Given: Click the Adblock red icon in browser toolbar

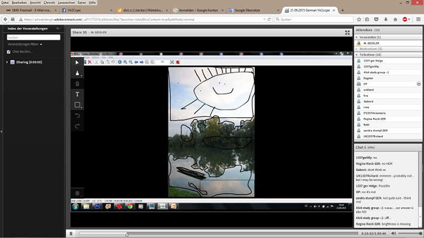Looking at the screenshot, I should (405, 19).
